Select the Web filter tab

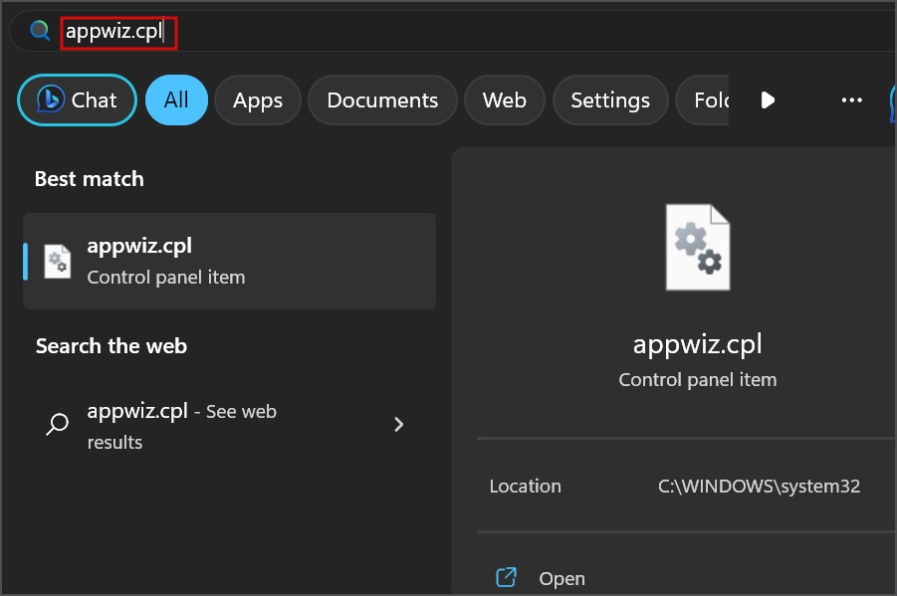click(504, 100)
